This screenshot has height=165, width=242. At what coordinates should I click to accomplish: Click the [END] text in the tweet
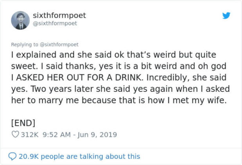tap(23, 123)
